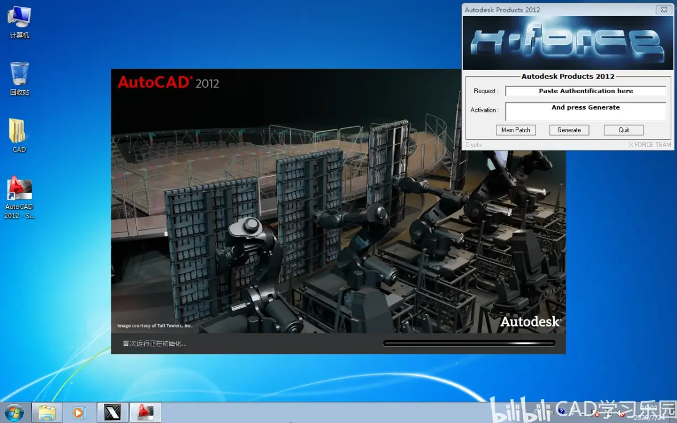677x423 pixels.
Task: Click the 'X-FORCE TEAM' footer text
Action: 649,145
